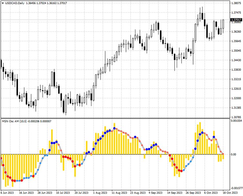Image resolution: width=243 pixels, height=196 pixels.
Task: Click the oscillator 0.00 level label
Action: point(234,154)
